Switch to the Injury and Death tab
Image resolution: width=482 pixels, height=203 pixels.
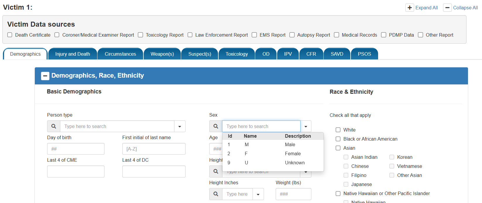point(73,54)
